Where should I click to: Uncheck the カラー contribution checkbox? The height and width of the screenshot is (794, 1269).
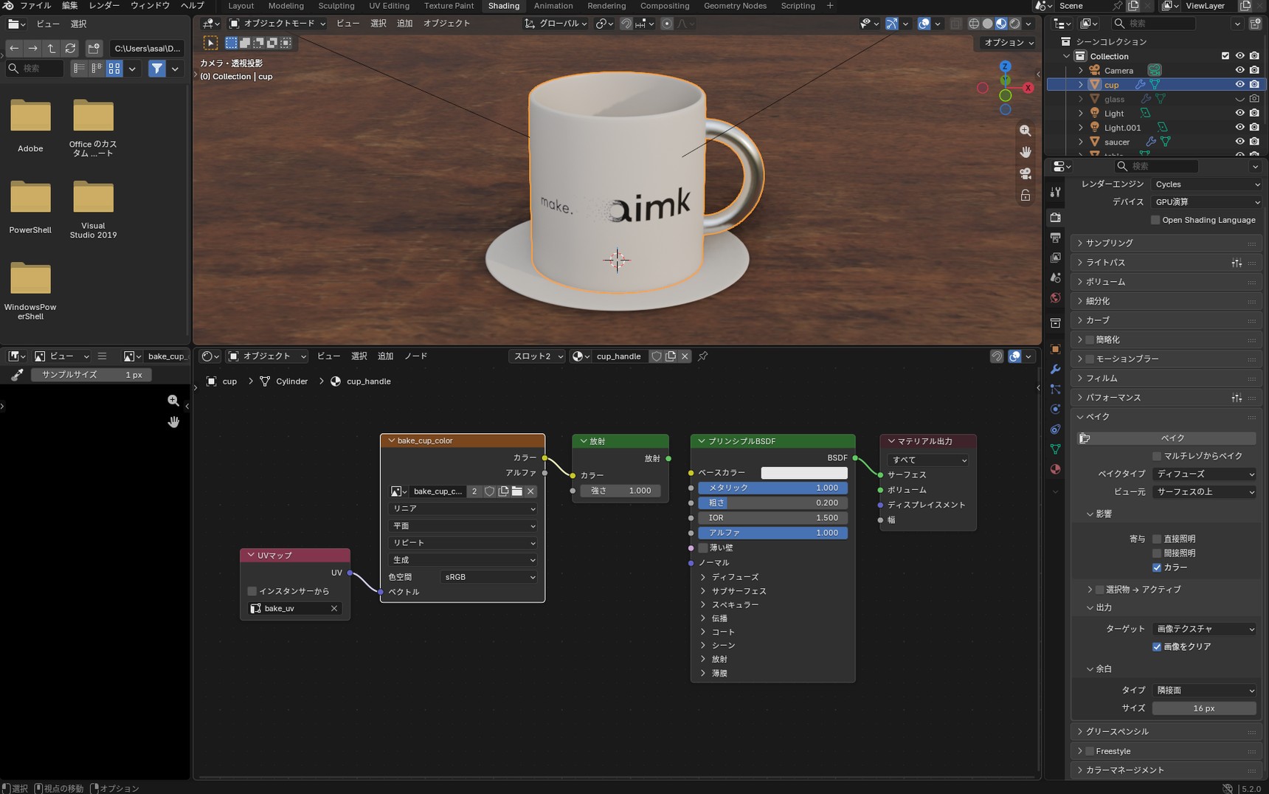pyautogui.click(x=1157, y=567)
